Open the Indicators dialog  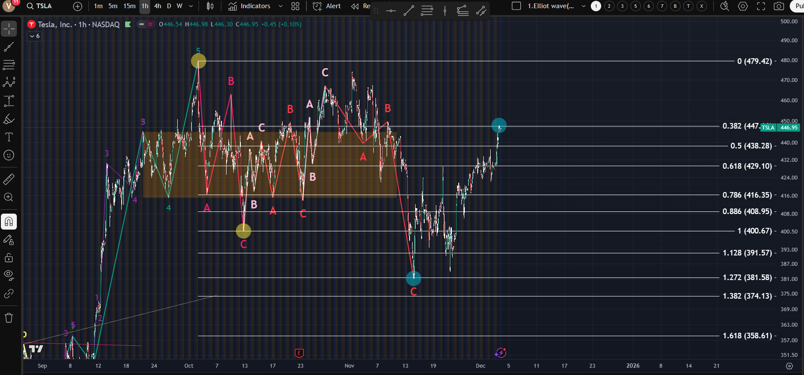point(249,6)
